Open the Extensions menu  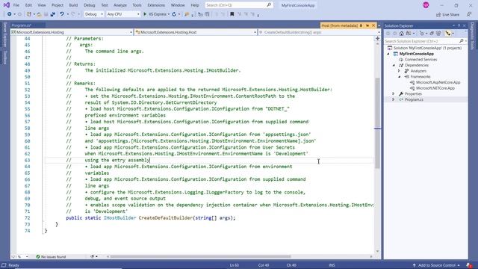tap(156, 5)
